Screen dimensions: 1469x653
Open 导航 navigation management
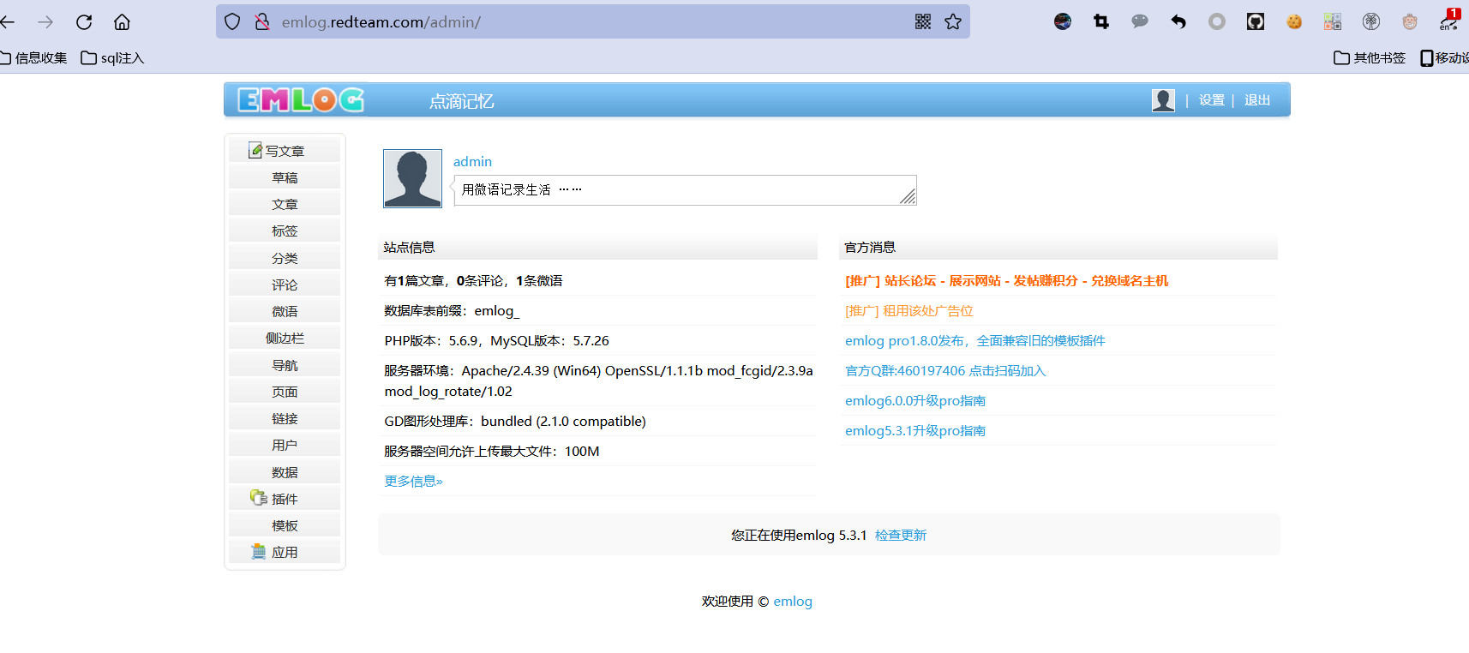click(285, 365)
